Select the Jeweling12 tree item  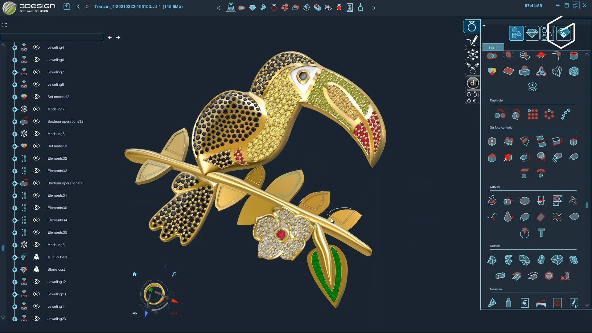click(56, 282)
